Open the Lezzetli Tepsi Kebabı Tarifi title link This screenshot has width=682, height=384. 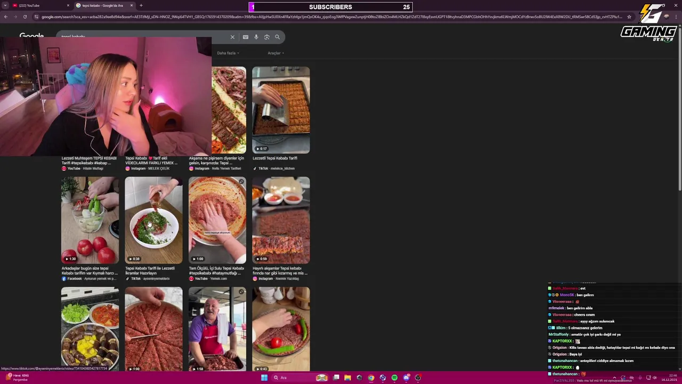275,158
